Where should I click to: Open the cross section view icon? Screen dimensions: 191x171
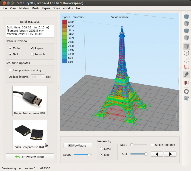[x=186, y=83]
